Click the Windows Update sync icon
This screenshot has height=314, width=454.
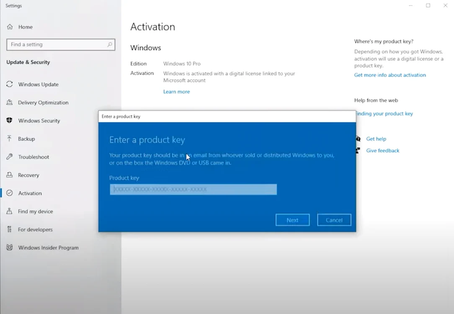10,84
